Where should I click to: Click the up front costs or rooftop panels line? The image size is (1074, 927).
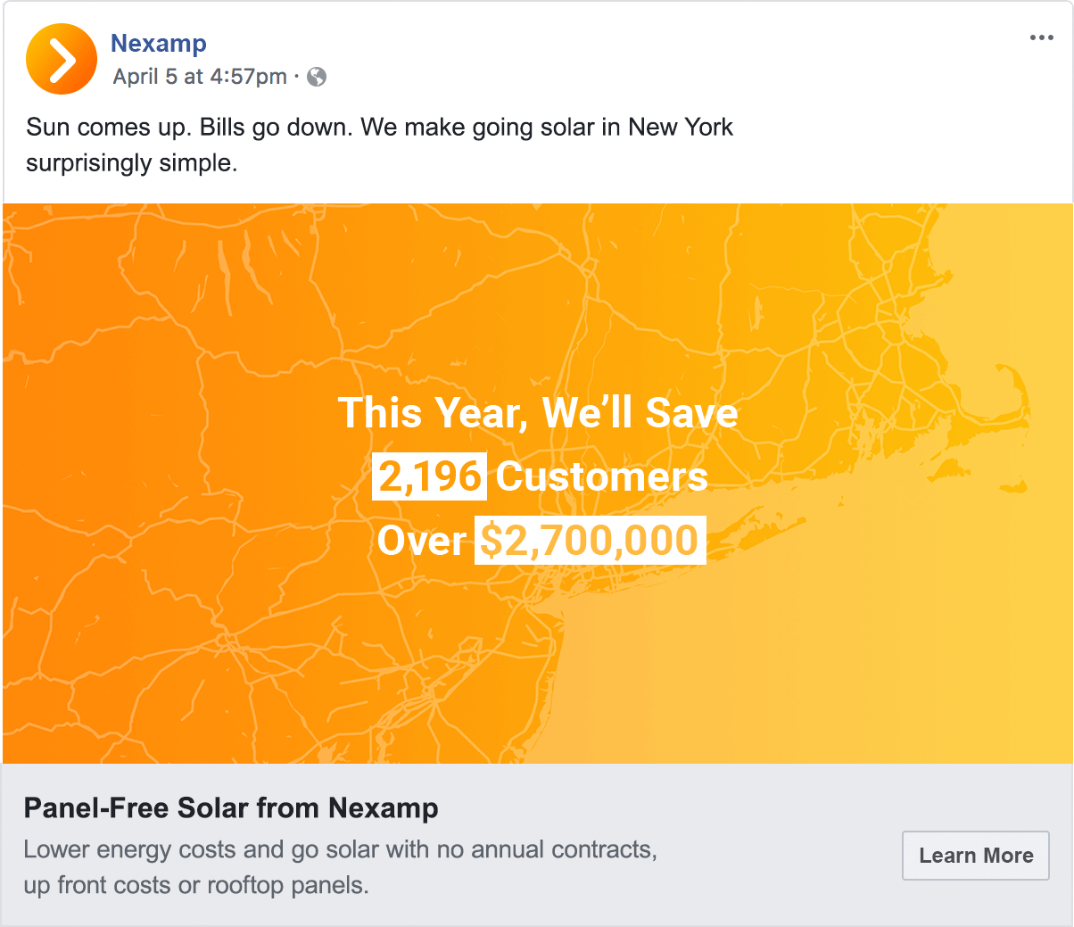196,886
